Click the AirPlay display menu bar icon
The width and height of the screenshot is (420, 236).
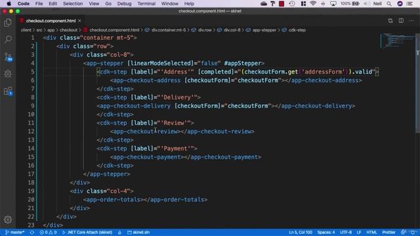coord(333,3)
